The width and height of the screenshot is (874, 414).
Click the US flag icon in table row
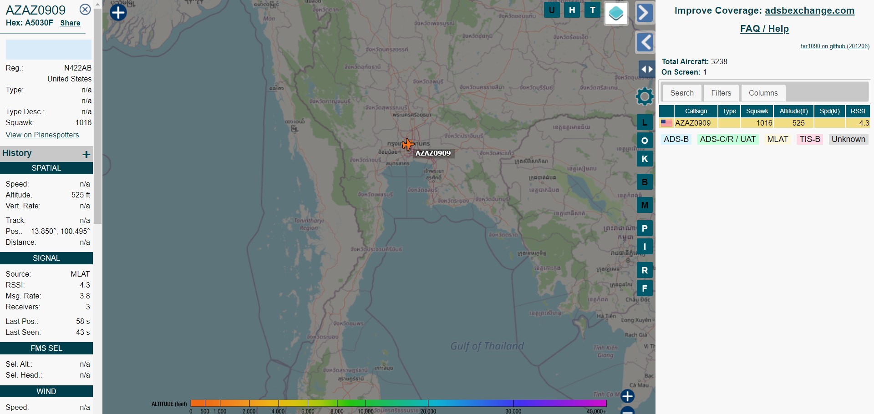click(666, 123)
